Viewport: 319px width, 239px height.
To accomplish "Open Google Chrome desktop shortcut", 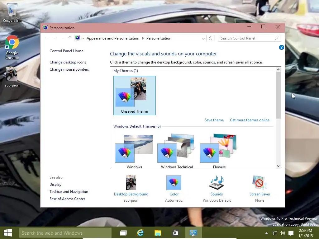I will [x=12, y=47].
